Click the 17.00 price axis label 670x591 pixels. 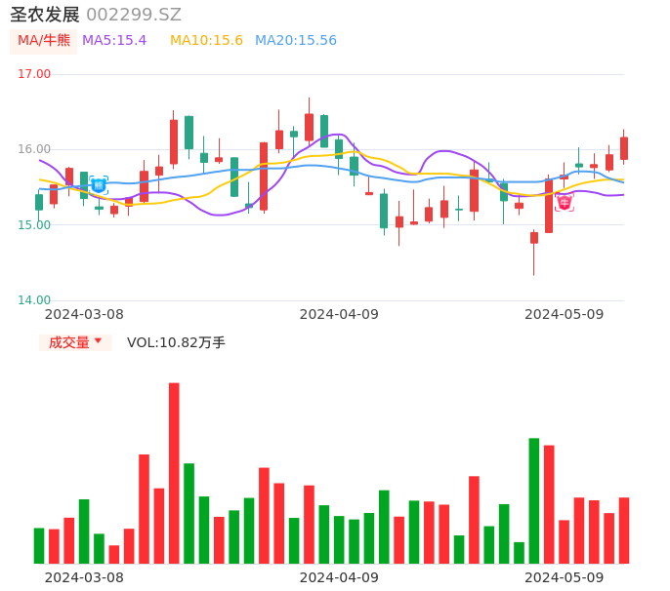[35, 74]
